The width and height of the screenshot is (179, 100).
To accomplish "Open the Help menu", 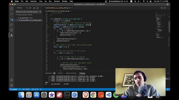I will point(71,1).
